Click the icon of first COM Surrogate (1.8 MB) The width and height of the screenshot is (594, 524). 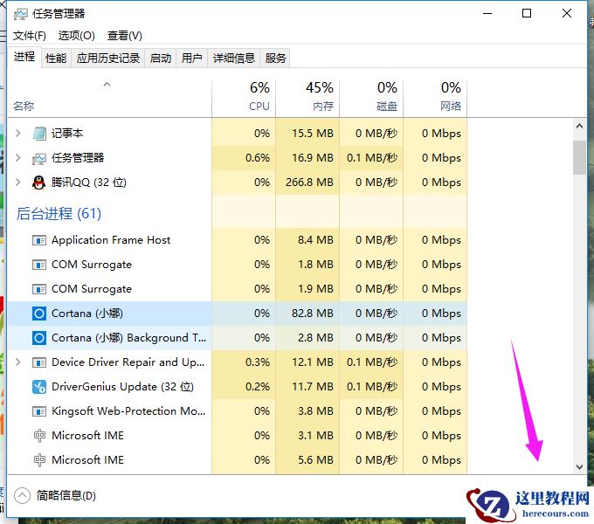pyautogui.click(x=39, y=265)
